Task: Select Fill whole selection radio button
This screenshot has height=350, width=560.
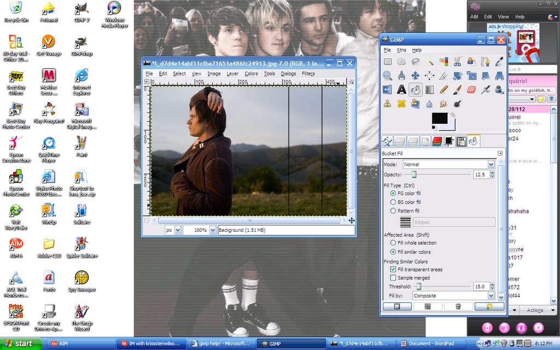Action: click(x=393, y=242)
